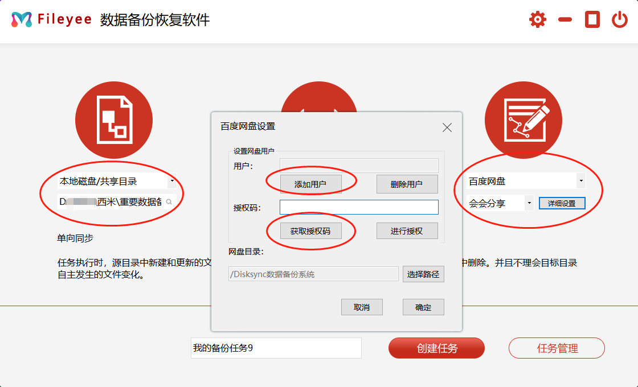Click the source directory circle icon
The image size is (638, 387).
click(114, 120)
